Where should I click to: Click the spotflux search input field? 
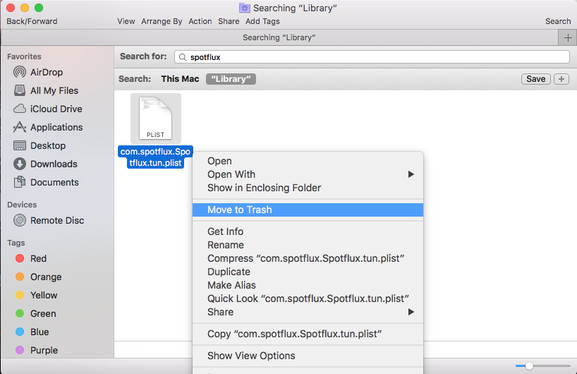[372, 57]
